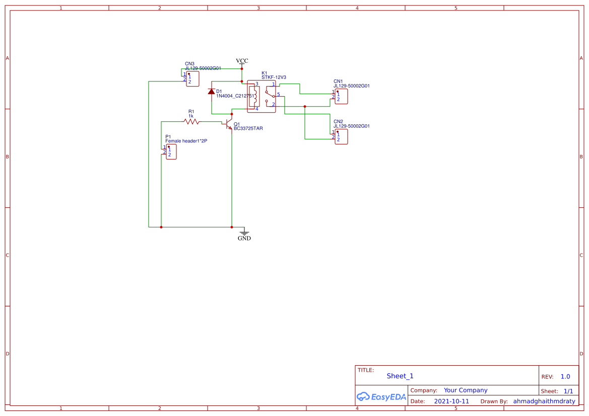Select the Q1 transistor symbol

click(229, 123)
